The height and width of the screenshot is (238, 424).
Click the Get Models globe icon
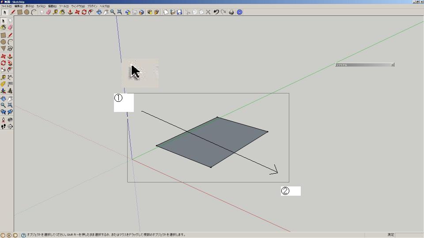128,12
